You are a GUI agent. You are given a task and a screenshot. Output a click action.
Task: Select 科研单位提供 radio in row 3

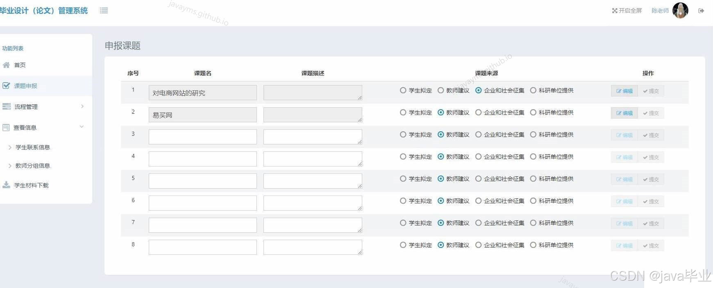coord(533,135)
